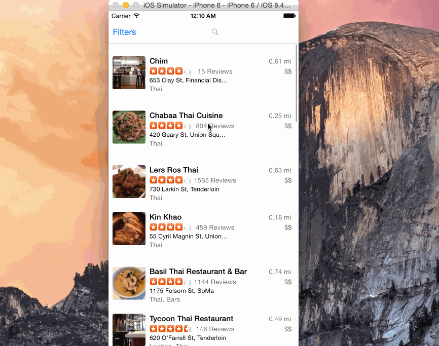
Task: Select the Lers Ros Thai title
Action: 173,170
